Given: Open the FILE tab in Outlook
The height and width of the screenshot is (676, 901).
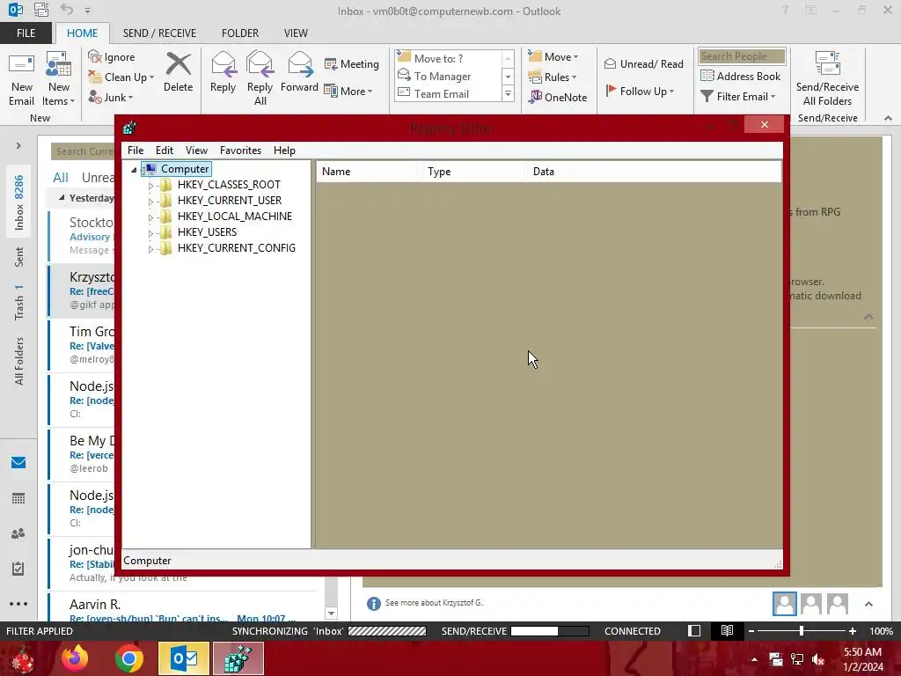Looking at the screenshot, I should 26,33.
